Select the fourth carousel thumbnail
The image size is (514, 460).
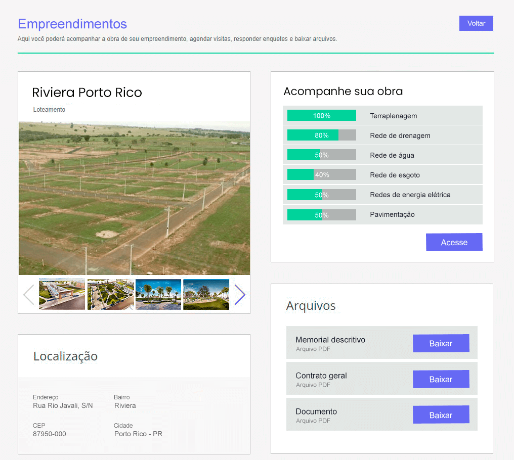coord(205,294)
